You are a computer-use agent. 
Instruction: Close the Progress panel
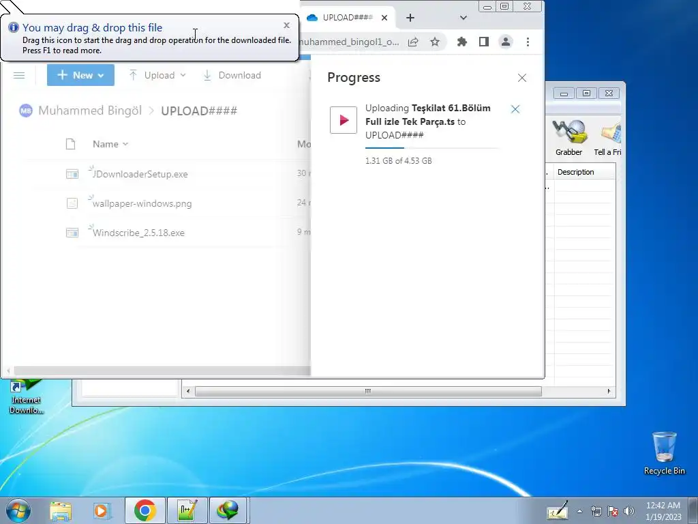(521, 78)
